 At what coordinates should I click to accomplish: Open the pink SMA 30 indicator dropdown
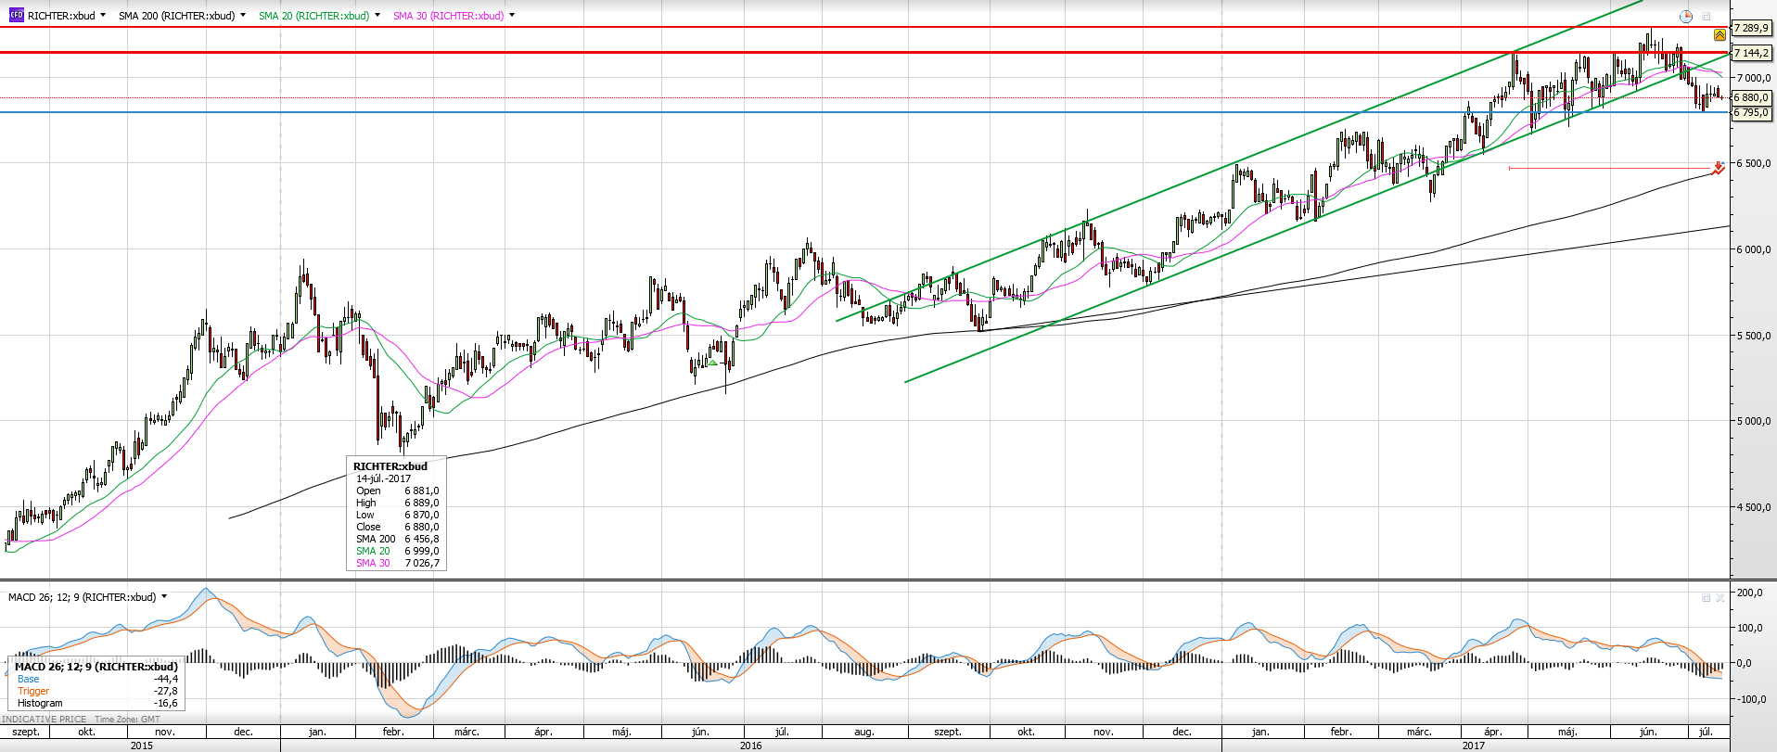tap(512, 16)
